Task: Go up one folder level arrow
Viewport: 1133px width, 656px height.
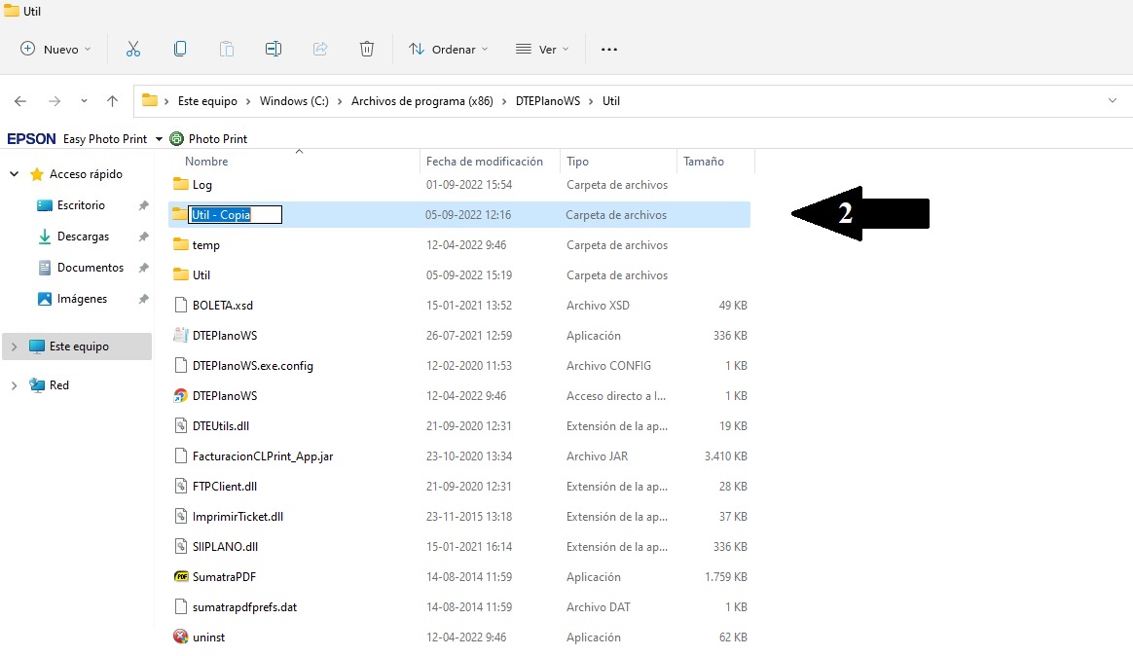Action: 113,101
